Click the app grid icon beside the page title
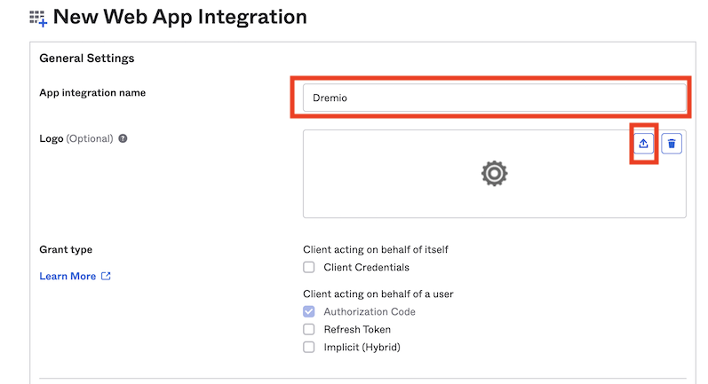Screen dimensions: 708x384 [38, 18]
